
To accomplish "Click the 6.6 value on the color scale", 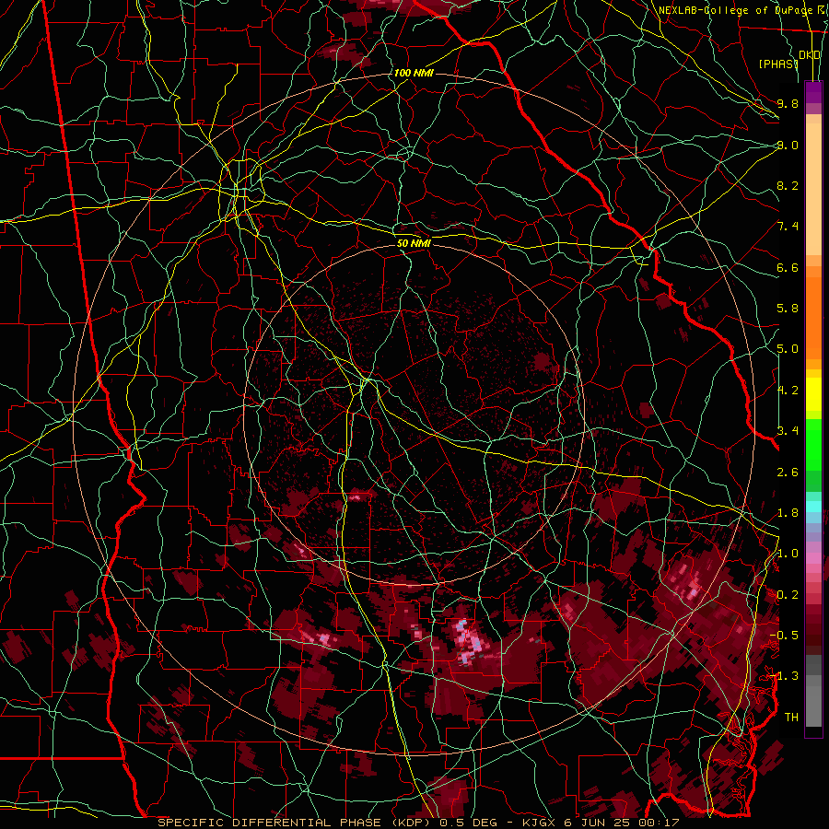I will click(788, 267).
